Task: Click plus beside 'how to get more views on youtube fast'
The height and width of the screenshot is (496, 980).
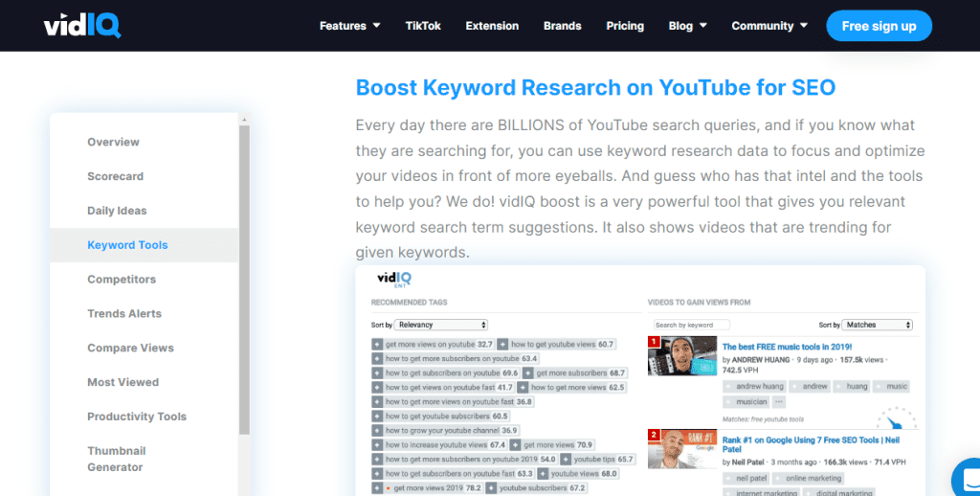Action: (x=377, y=402)
